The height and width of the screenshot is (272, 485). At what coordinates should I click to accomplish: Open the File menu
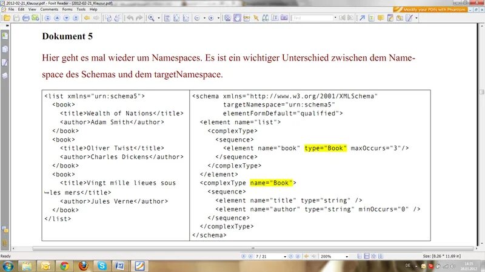[11, 10]
